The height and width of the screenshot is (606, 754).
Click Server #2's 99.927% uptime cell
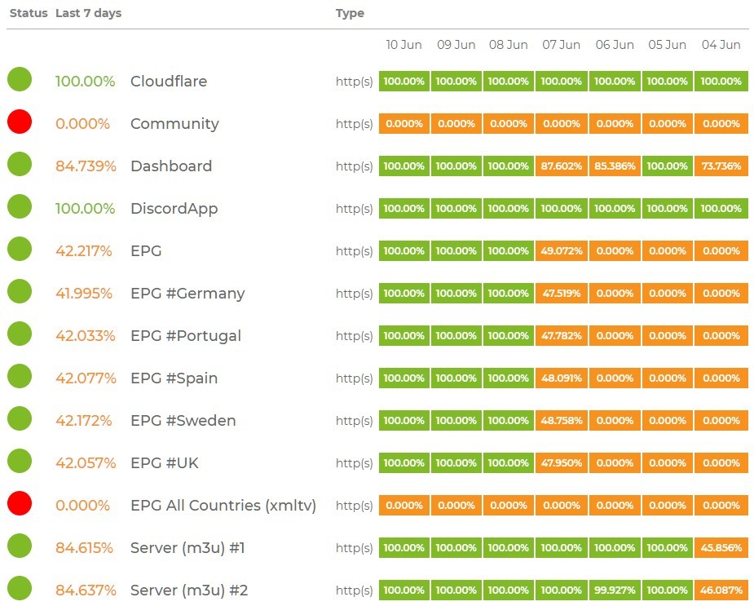tap(615, 591)
